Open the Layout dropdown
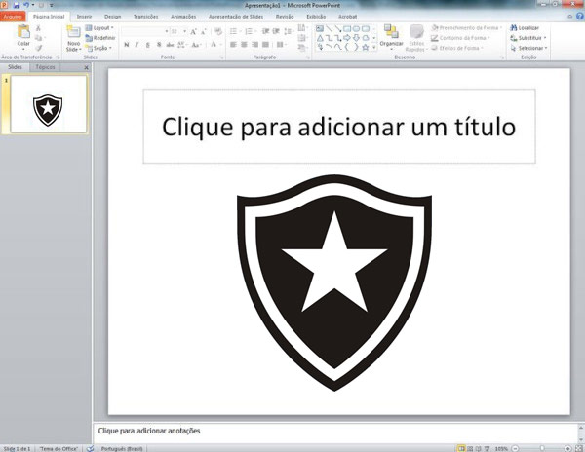Viewport: 585px width, 452px height. tap(101, 28)
